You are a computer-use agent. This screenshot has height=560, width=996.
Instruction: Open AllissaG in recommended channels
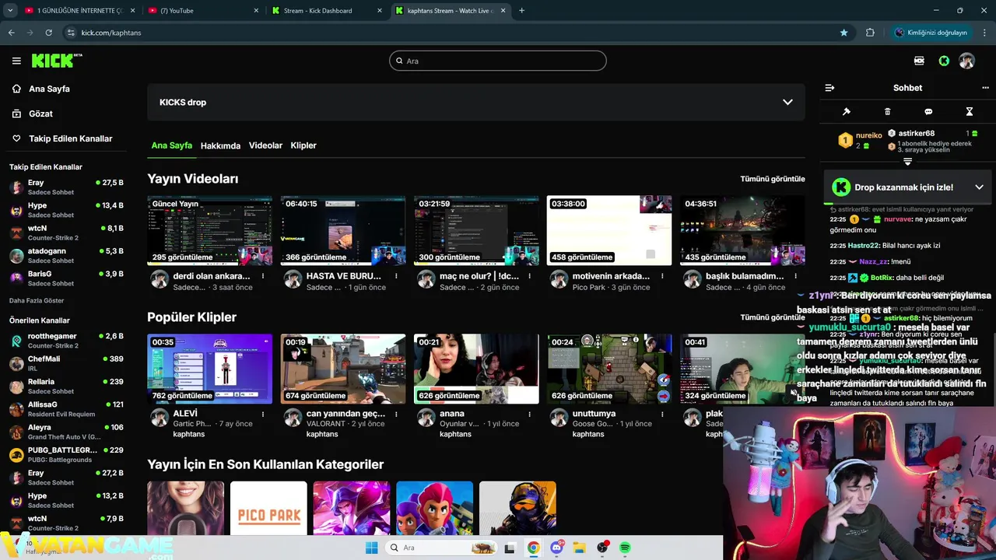pyautogui.click(x=66, y=409)
